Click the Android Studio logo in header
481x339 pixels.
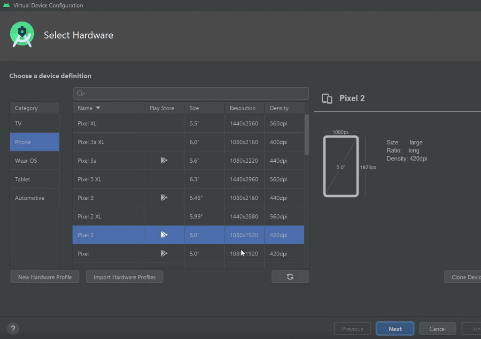point(22,35)
